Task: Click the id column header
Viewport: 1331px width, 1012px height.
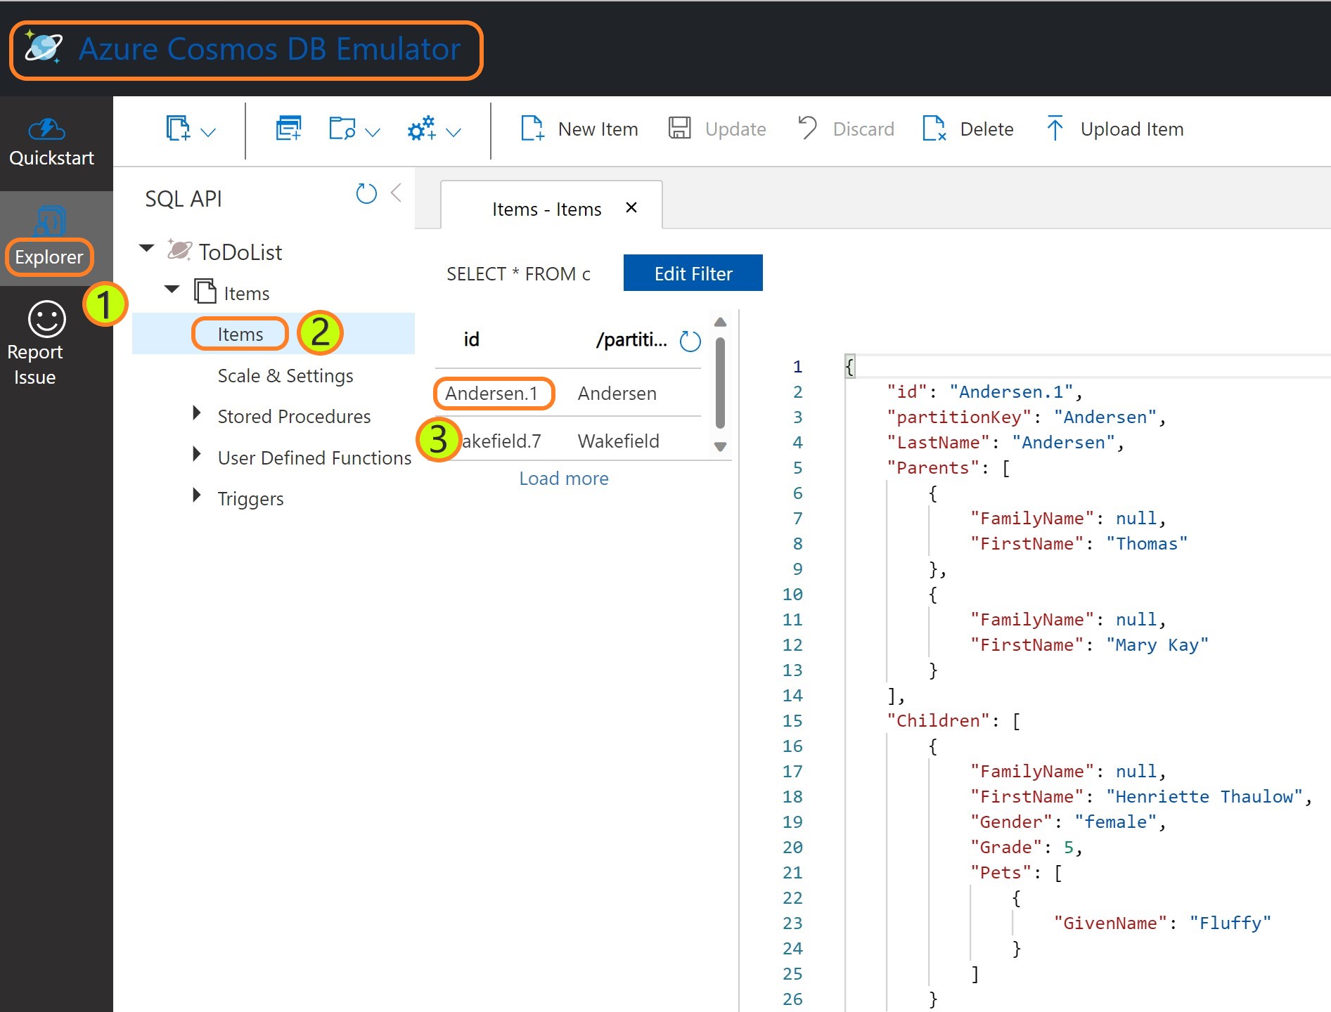Action: coord(471,339)
